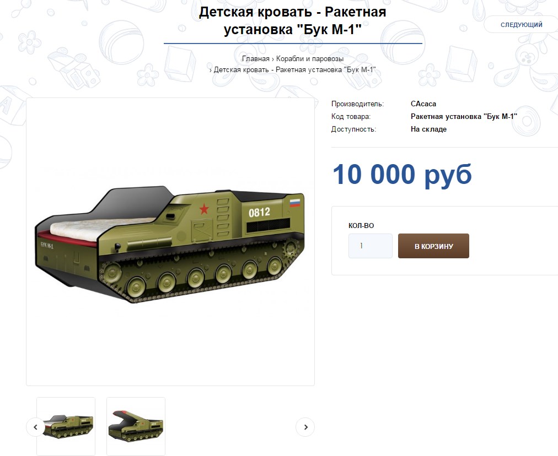Click the page title Детская кровать heading
This screenshot has height=456, width=558.
[293, 20]
